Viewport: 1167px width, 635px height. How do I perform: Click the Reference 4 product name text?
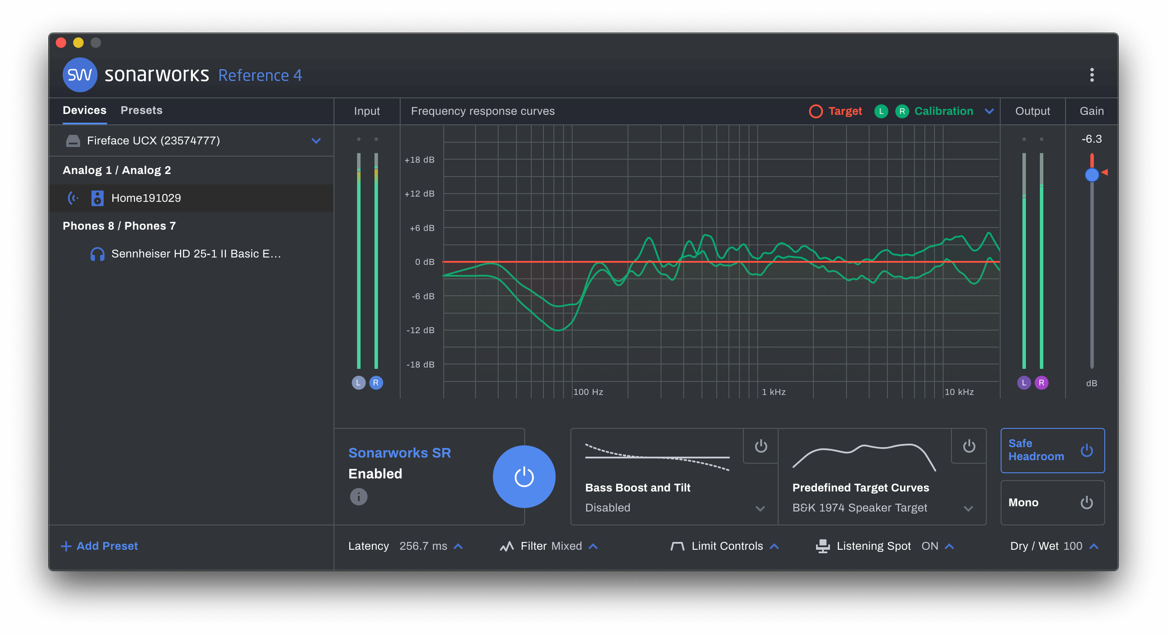[x=260, y=75]
